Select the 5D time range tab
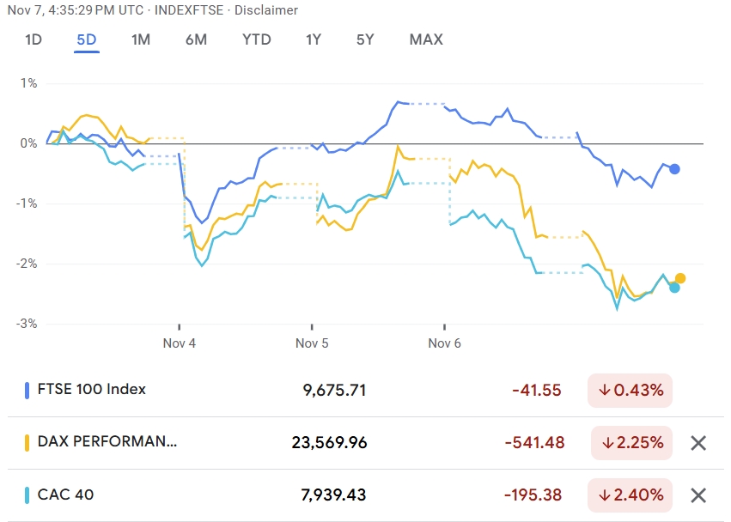Screen dimensions: 731x522 click(86, 39)
